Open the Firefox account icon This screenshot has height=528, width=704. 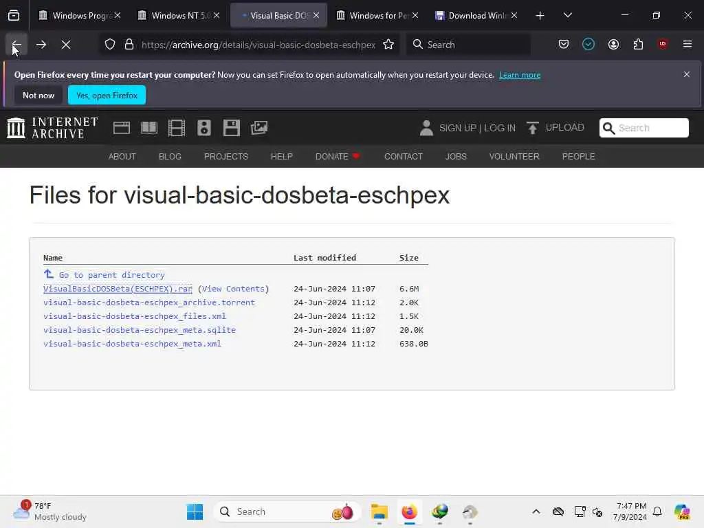[x=613, y=44]
